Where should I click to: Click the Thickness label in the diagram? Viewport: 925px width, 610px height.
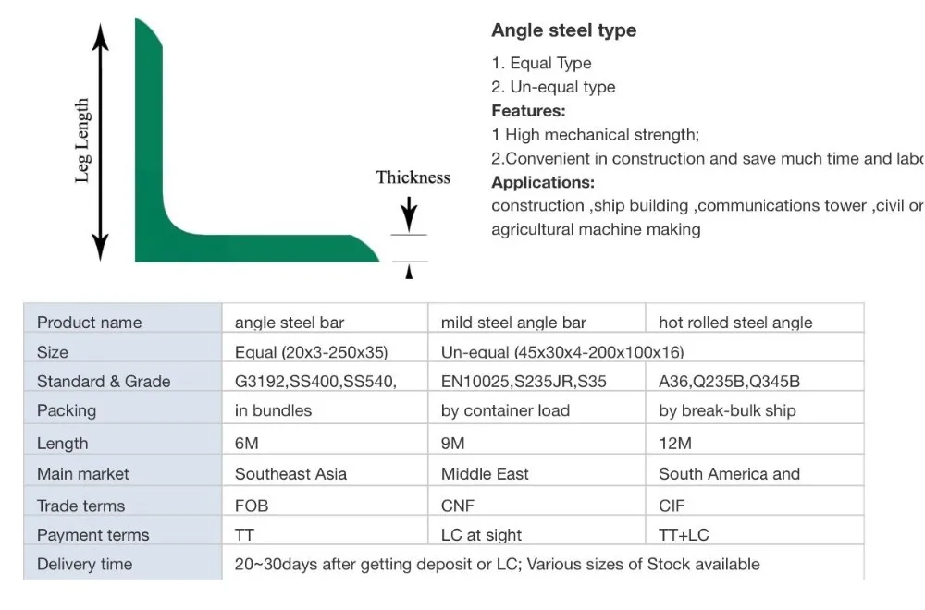(x=413, y=177)
